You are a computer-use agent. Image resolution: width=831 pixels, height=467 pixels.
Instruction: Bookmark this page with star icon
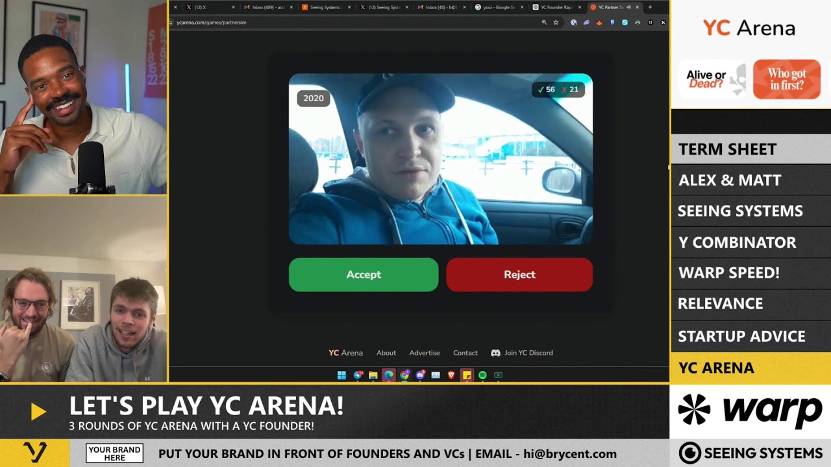click(x=556, y=22)
